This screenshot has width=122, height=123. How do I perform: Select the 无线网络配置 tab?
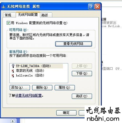click(x=28, y=15)
